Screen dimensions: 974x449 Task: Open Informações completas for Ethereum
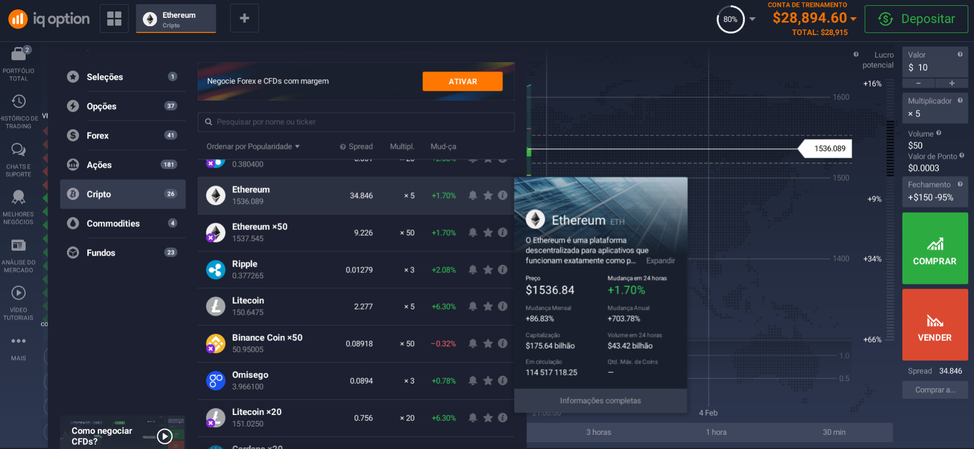click(x=600, y=401)
